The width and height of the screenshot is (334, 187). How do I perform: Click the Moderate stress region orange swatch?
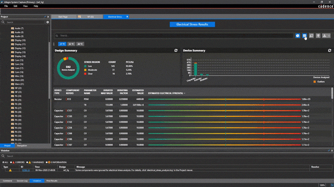(86, 70)
